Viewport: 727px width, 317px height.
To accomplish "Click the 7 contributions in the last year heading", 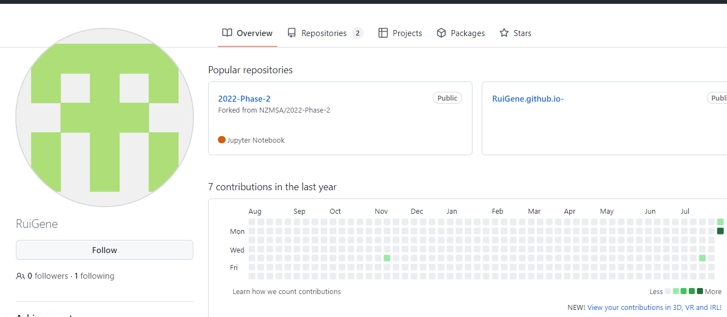I will pyautogui.click(x=272, y=187).
